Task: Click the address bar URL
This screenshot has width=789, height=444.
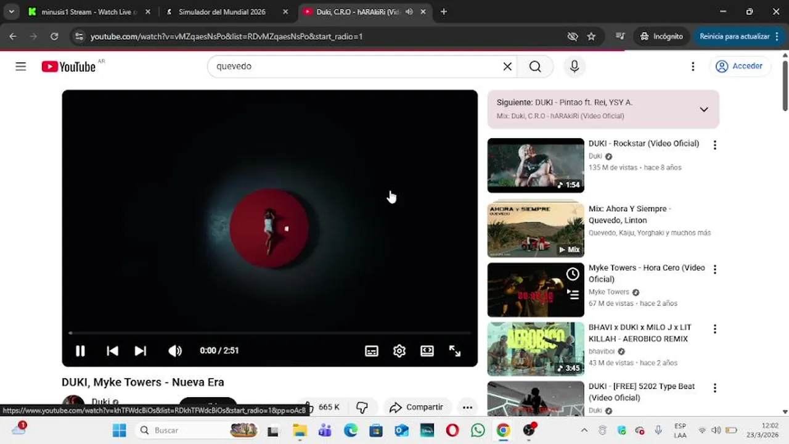Action: coord(226,36)
